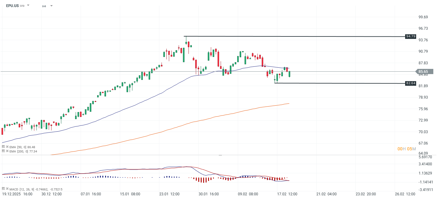Click the 82.64 price level tag
Screen dimensions: 437x199
pos(411,83)
